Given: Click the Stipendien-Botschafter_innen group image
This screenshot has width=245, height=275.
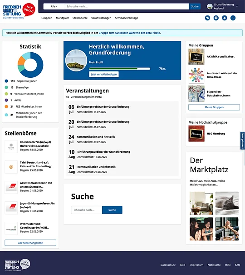Looking at the screenshot, I should 196,94.
